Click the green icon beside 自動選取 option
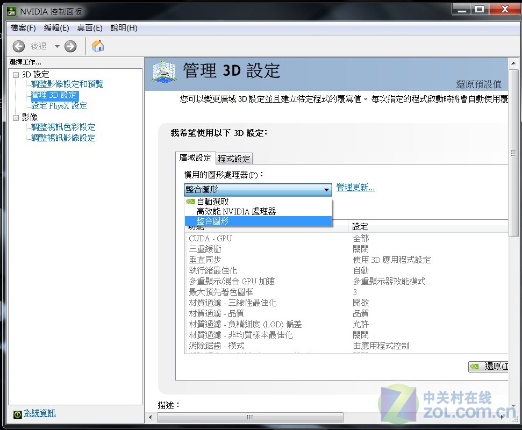This screenshot has height=430, width=522. 190,201
